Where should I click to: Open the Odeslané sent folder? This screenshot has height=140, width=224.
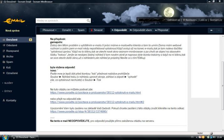tap(12, 45)
